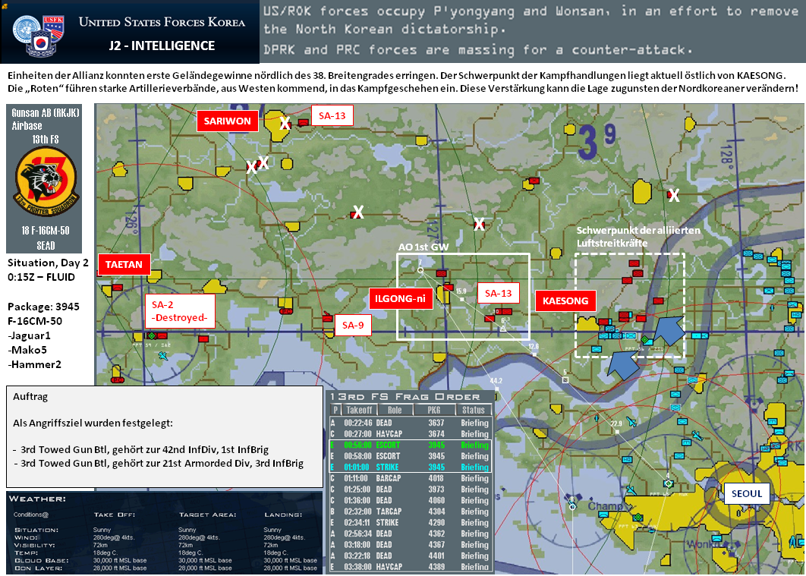Click the waypoint distance label 22.9
Viewport: 806px width, 576px height.
click(616, 423)
